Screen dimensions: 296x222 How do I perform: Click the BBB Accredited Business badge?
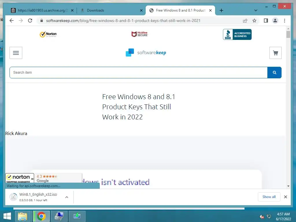click(237, 34)
